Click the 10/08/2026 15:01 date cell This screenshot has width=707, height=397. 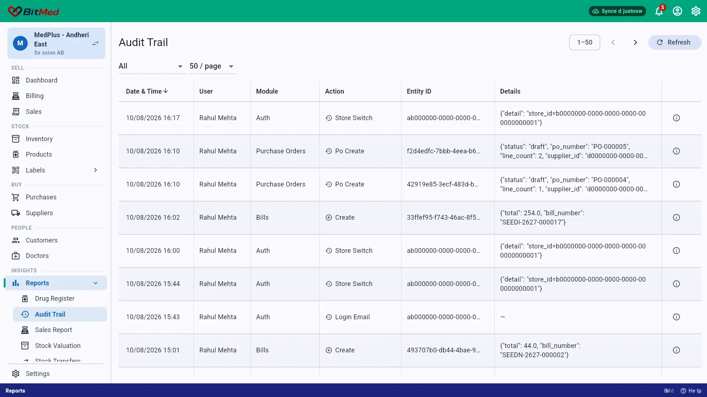click(x=153, y=350)
